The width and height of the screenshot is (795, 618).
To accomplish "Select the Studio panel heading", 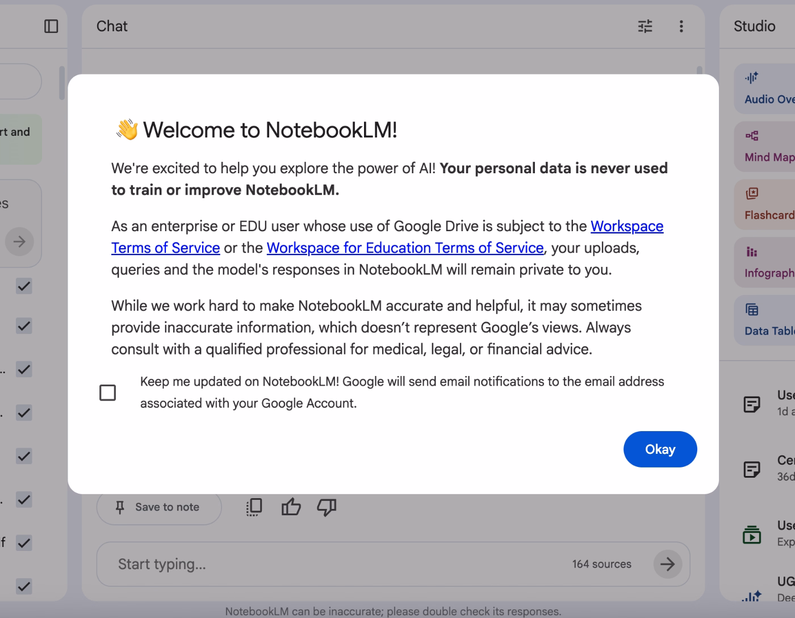I will 754,26.
